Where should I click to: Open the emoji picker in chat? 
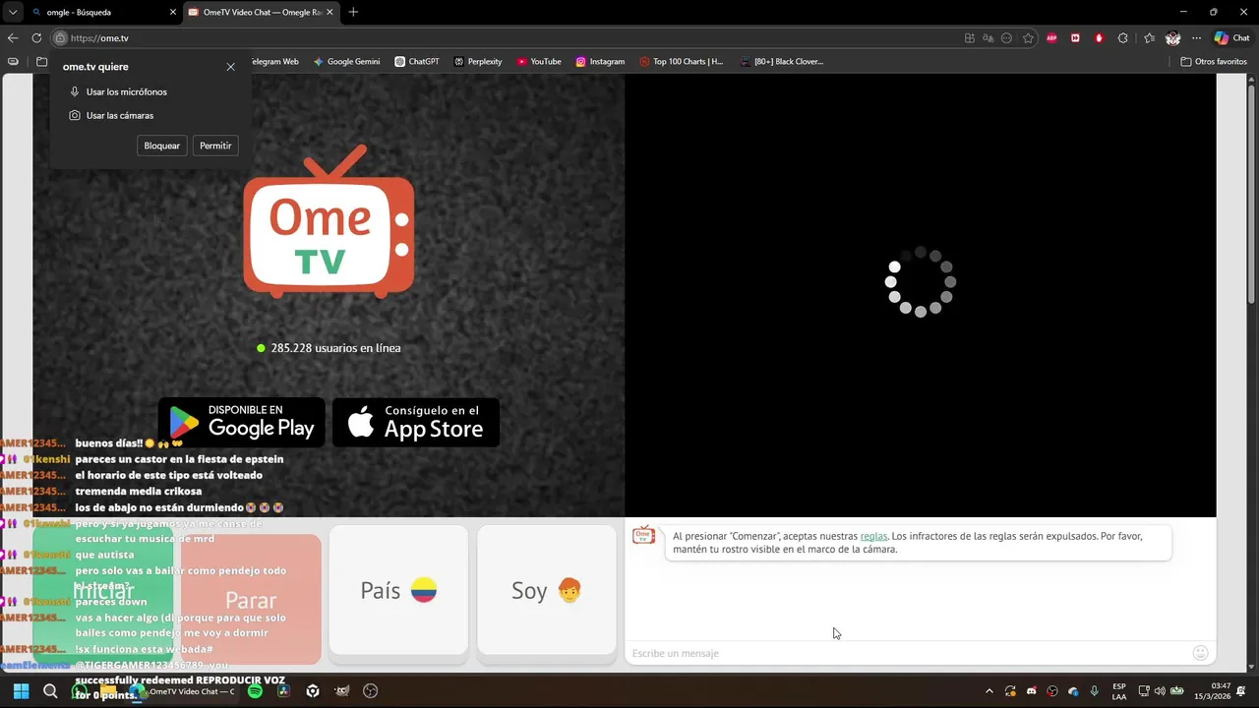point(1200,653)
